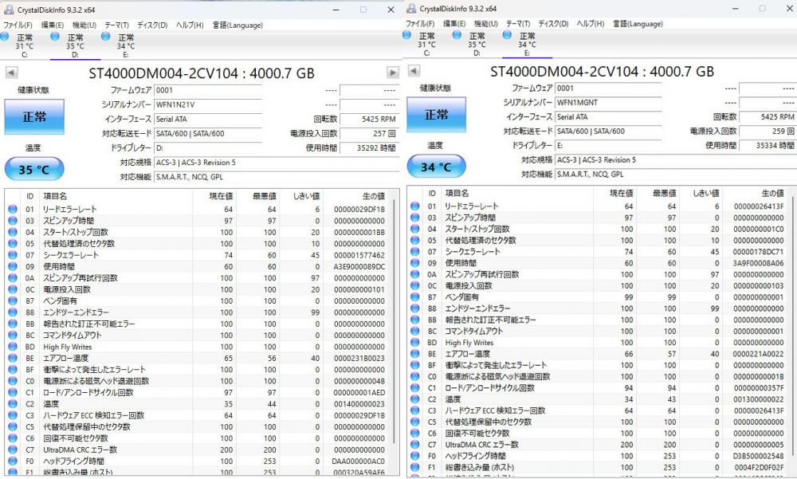
Task: Click status icon for UltraDMA CRC エラー数 in left window
Action: [13, 450]
